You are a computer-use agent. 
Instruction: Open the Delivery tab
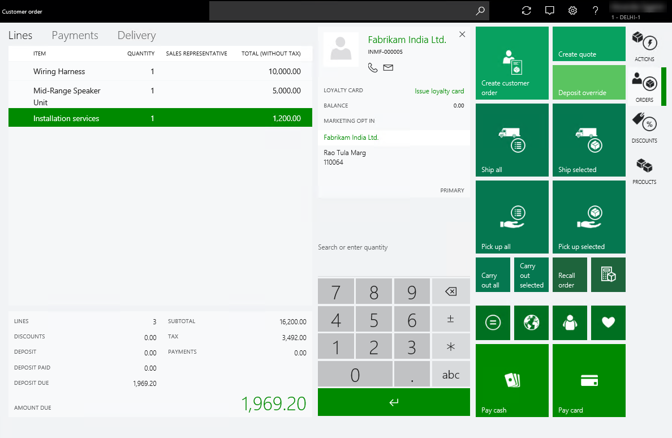tap(136, 35)
